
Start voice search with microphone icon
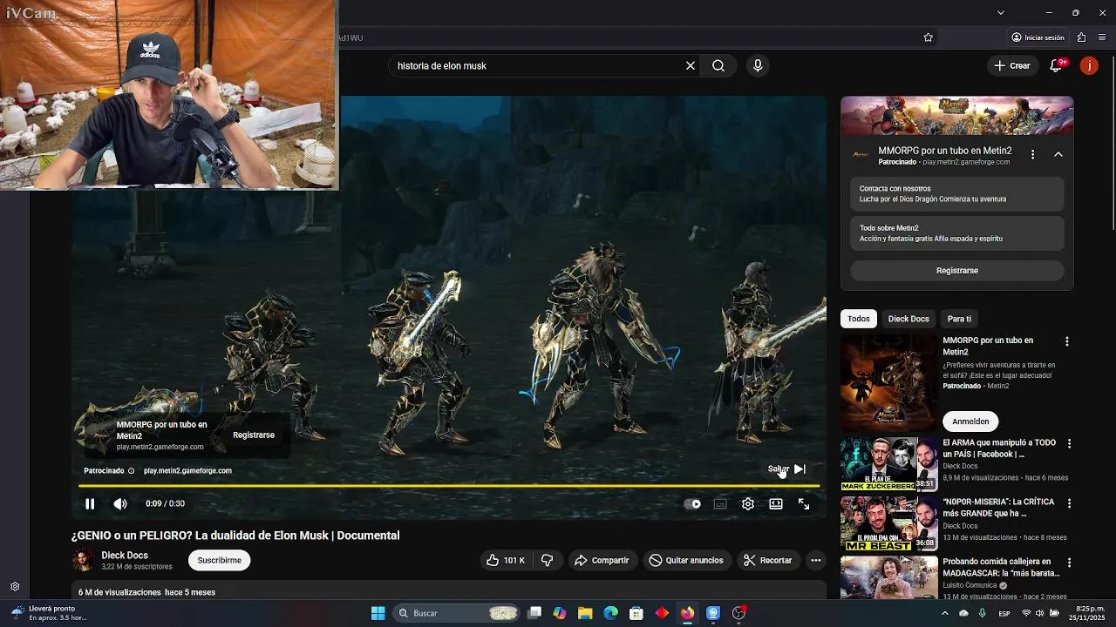(758, 65)
